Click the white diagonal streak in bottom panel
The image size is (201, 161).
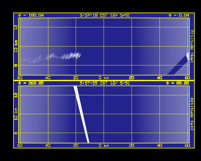coord(81,114)
